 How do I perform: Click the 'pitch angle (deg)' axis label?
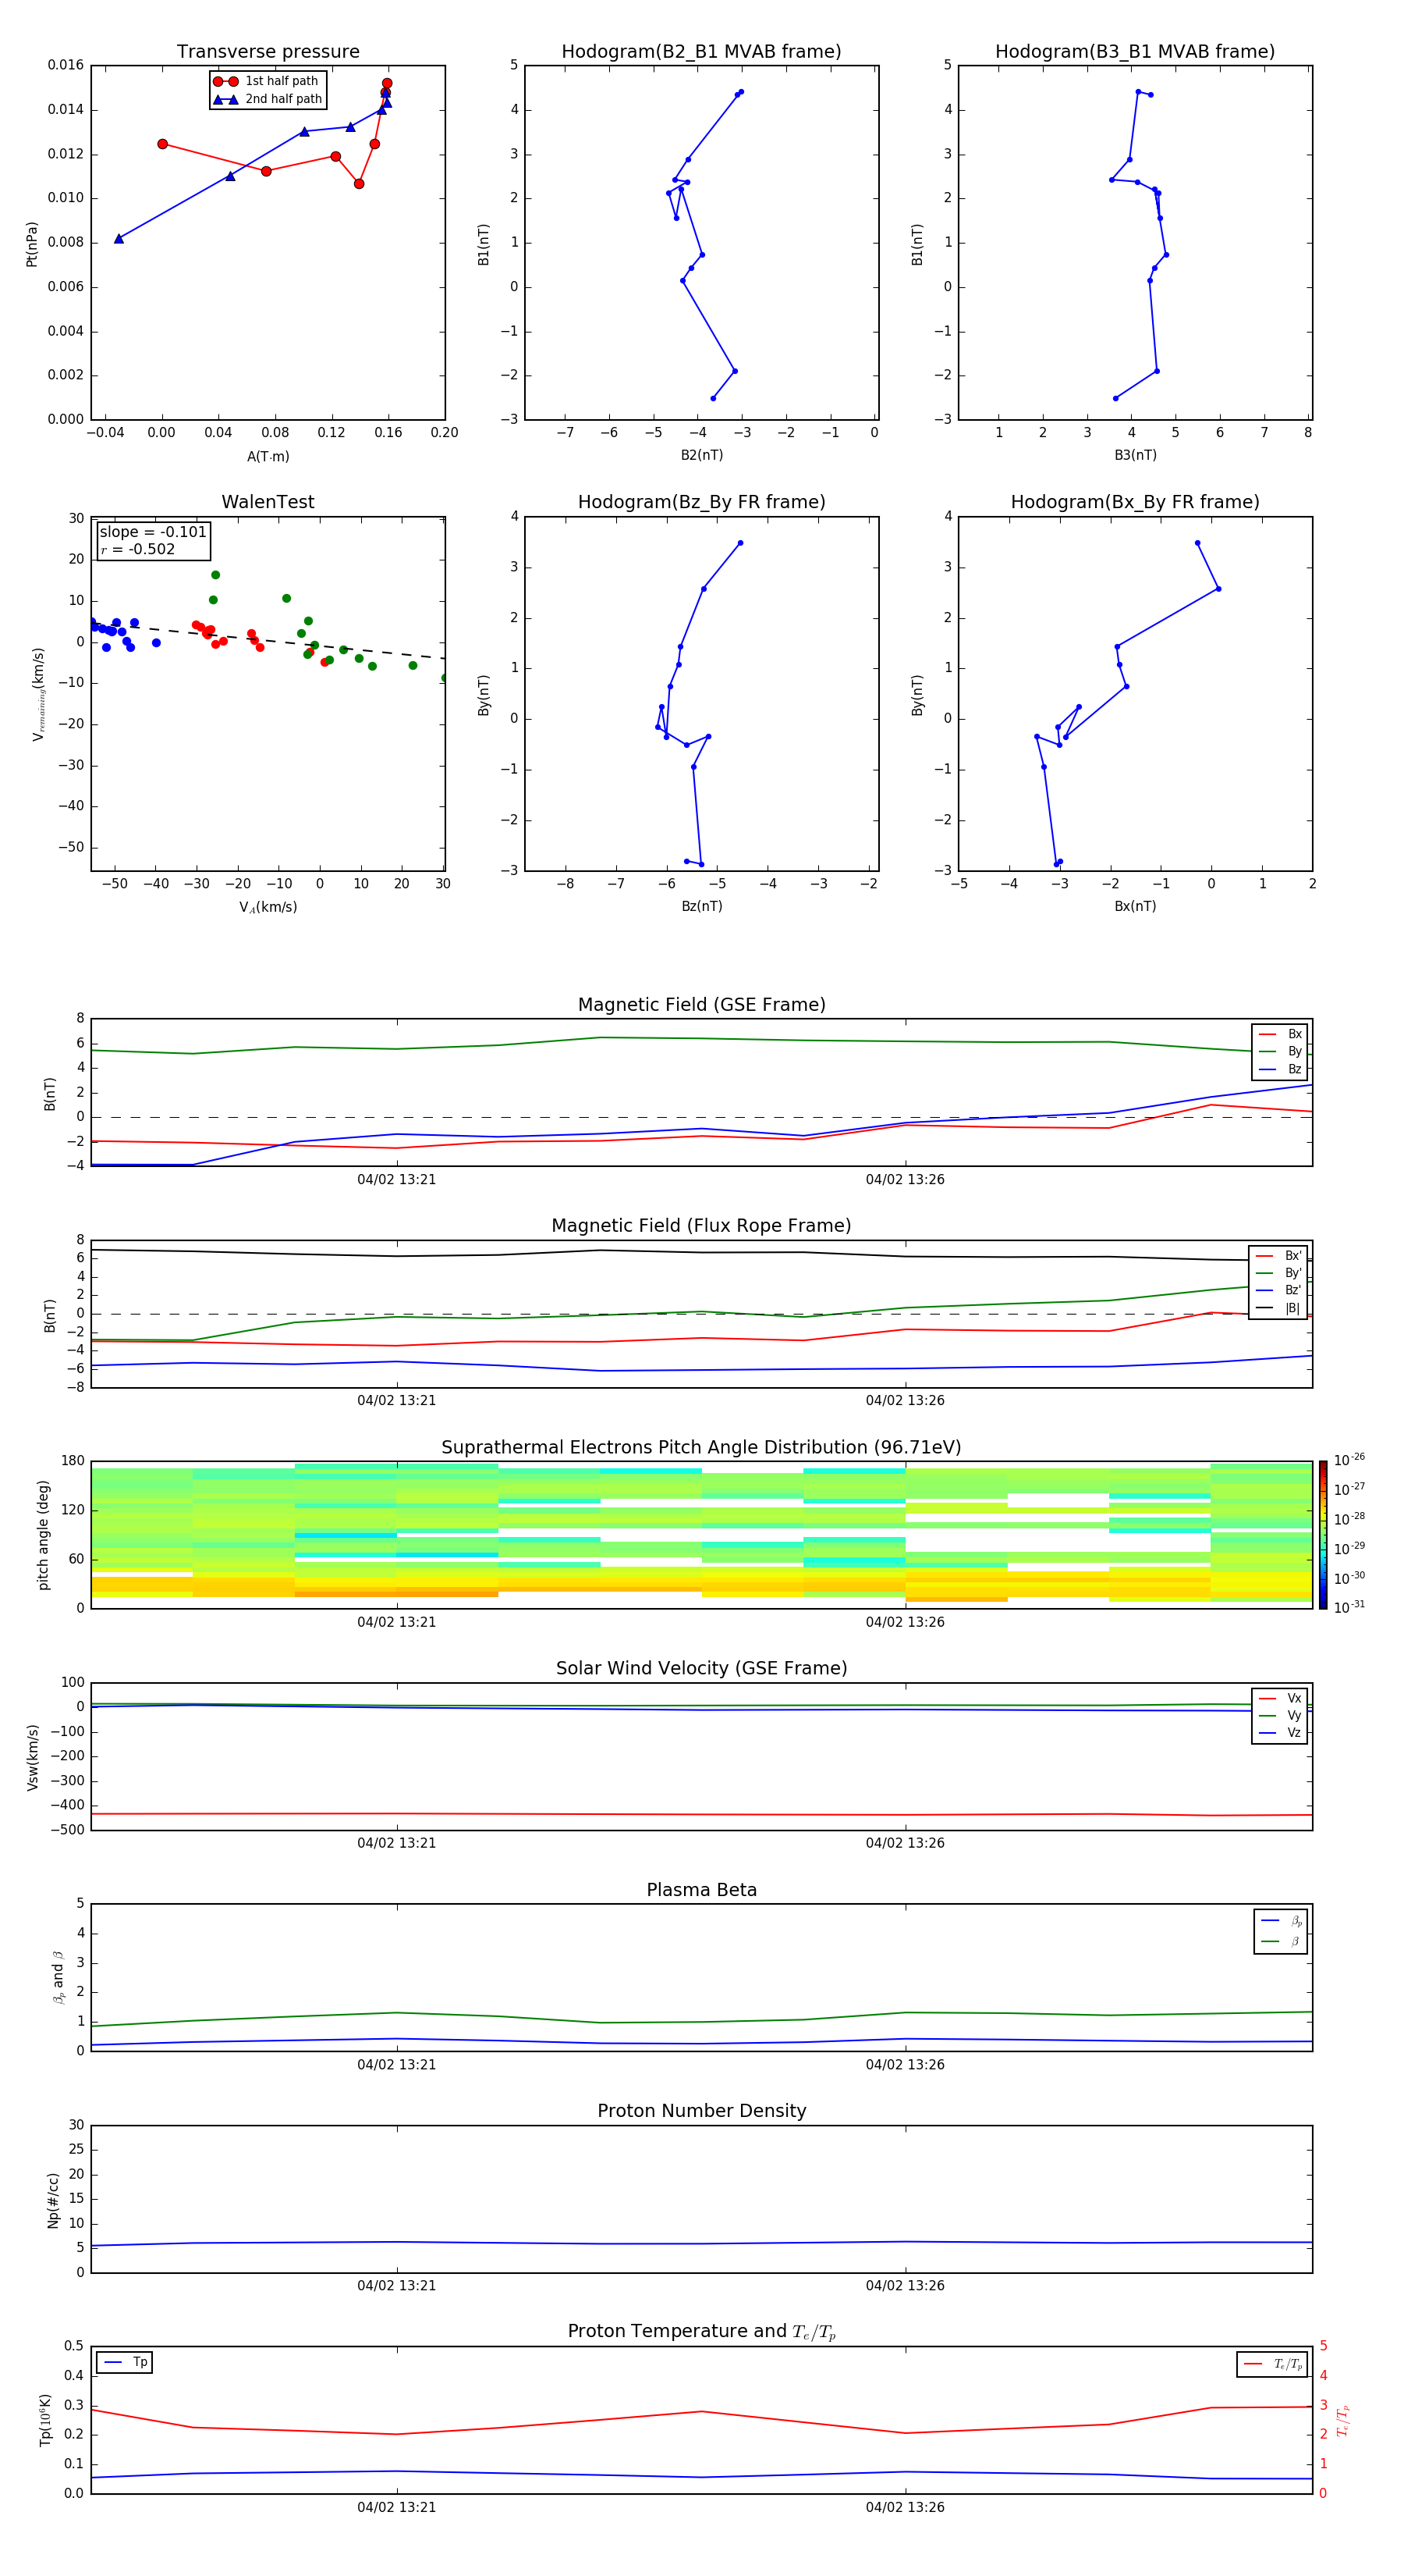pos(43,1535)
